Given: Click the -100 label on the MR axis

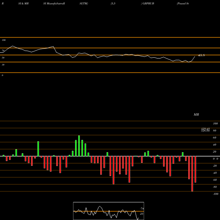Looking at the screenshot, I should pyautogui.click(x=216, y=194).
